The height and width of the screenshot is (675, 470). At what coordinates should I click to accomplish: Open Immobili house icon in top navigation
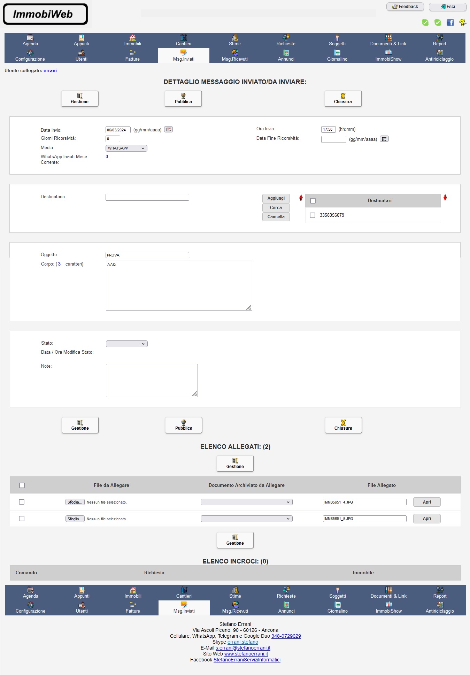point(132,38)
